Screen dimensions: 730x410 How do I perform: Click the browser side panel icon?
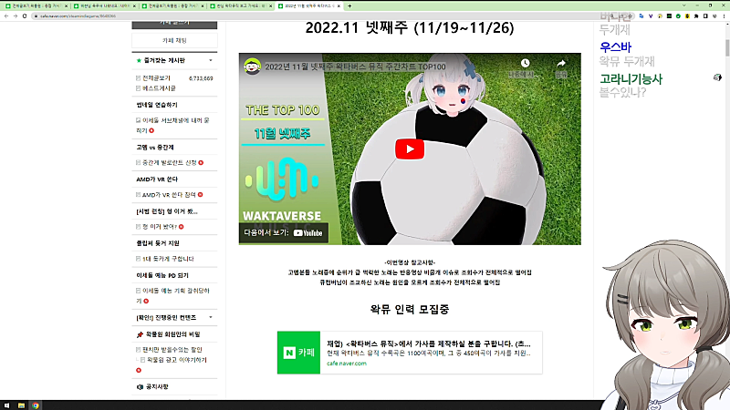click(705, 15)
